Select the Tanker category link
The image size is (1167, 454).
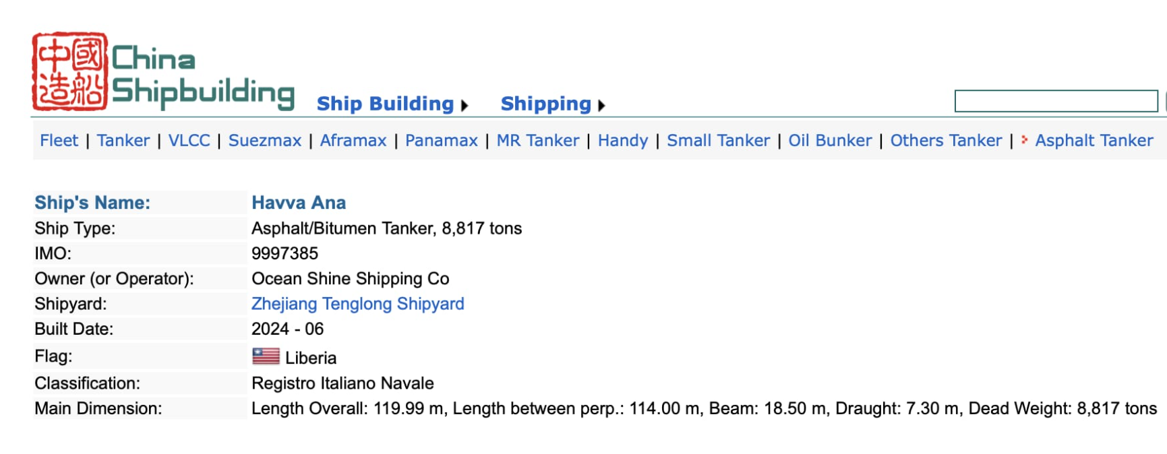[x=123, y=140]
